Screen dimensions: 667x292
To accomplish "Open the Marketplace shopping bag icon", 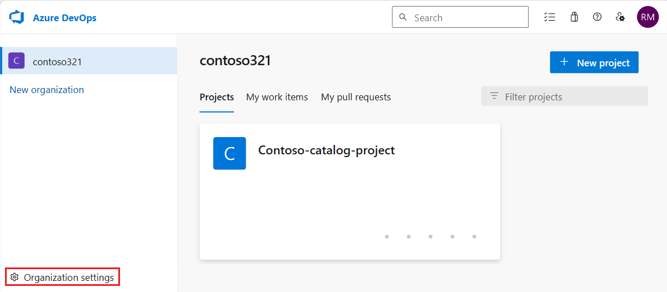I will 574,17.
